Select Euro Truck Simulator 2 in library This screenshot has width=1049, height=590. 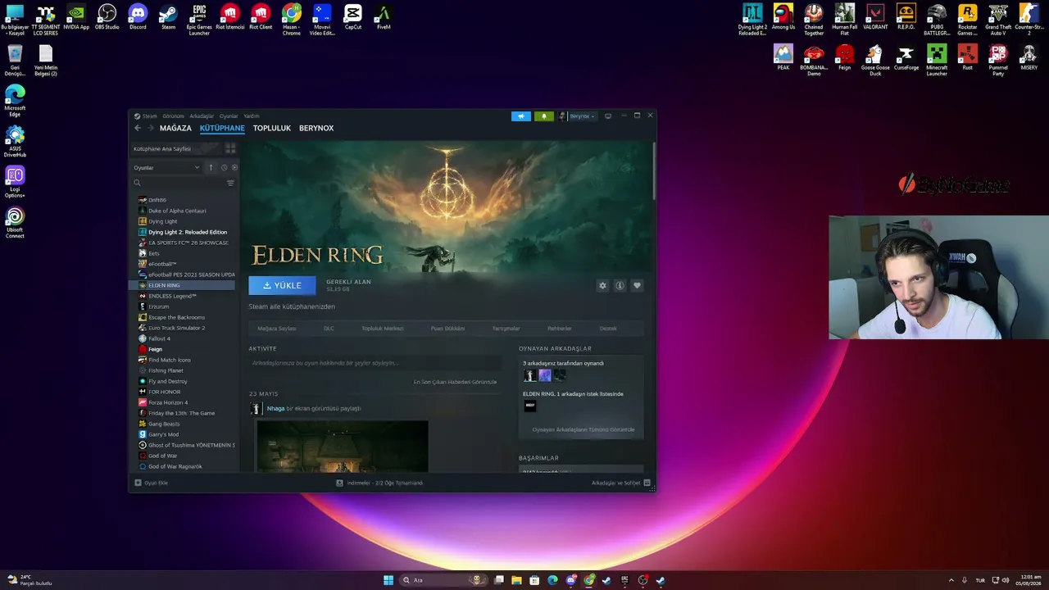176,328
